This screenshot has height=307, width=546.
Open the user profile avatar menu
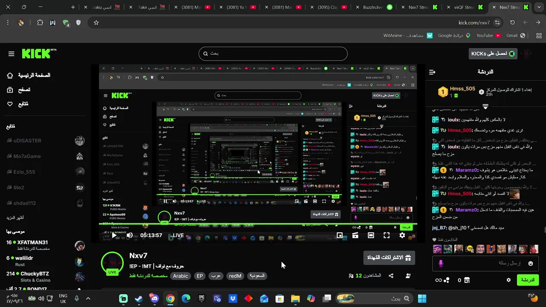coord(528,54)
